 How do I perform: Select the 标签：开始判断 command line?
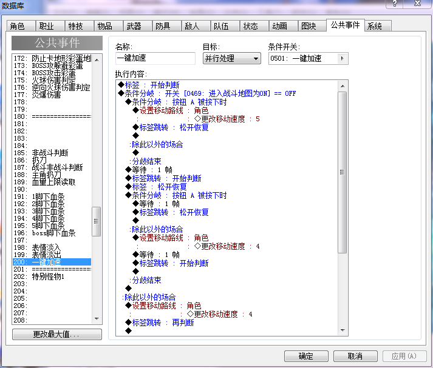point(149,85)
